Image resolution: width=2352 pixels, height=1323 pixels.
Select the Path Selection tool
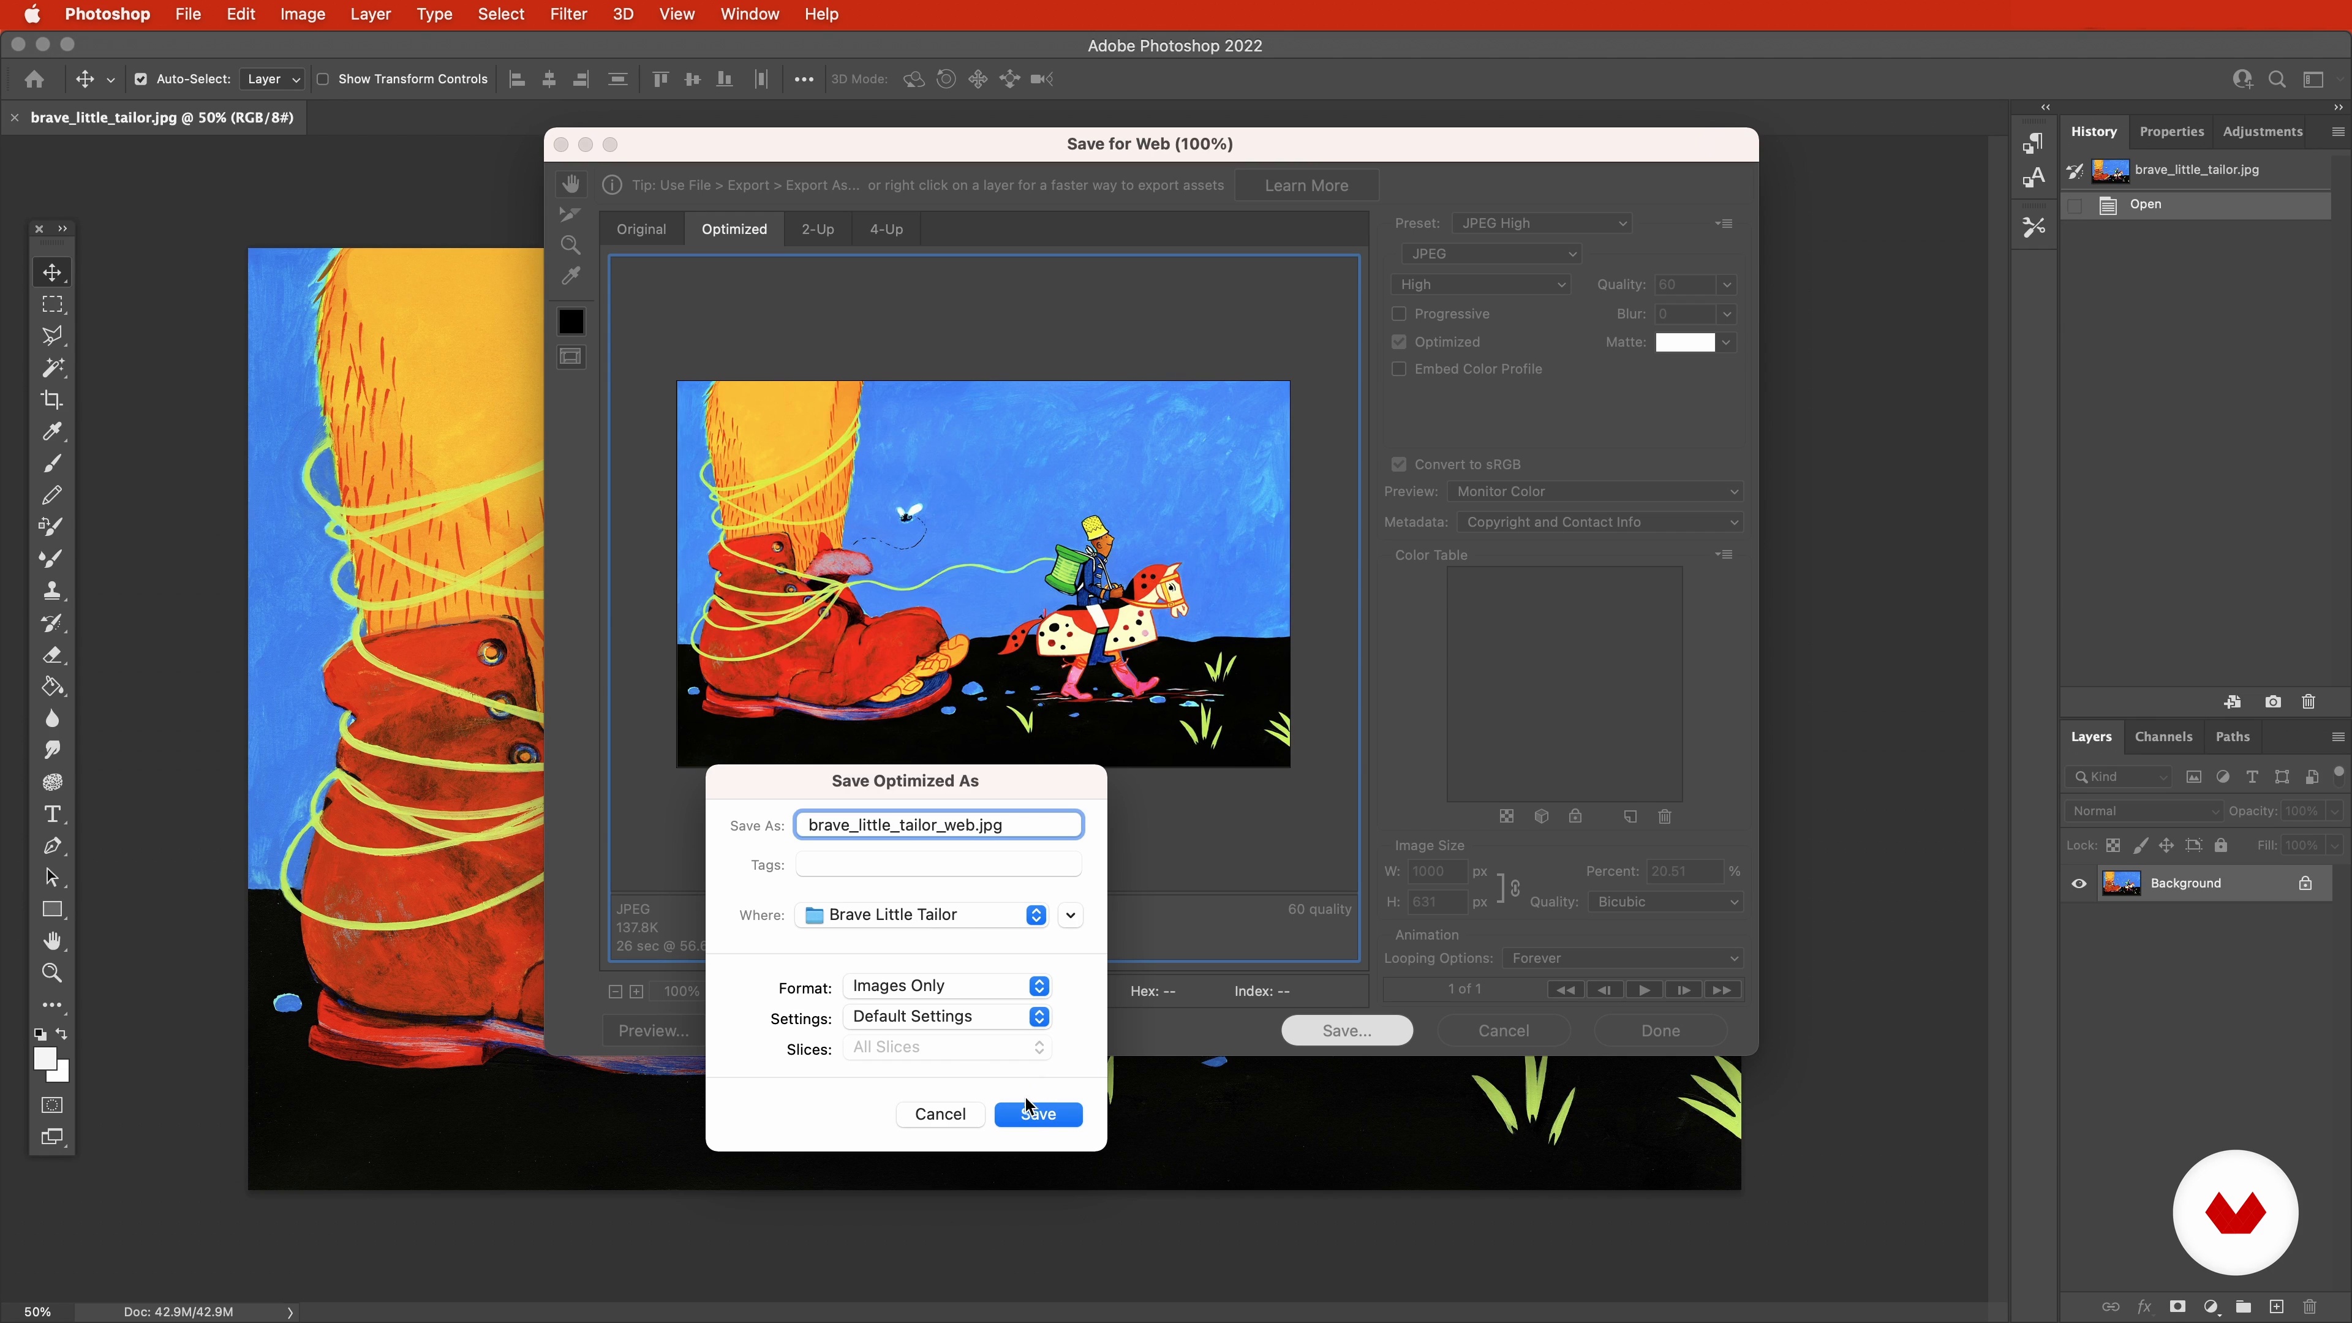click(52, 878)
